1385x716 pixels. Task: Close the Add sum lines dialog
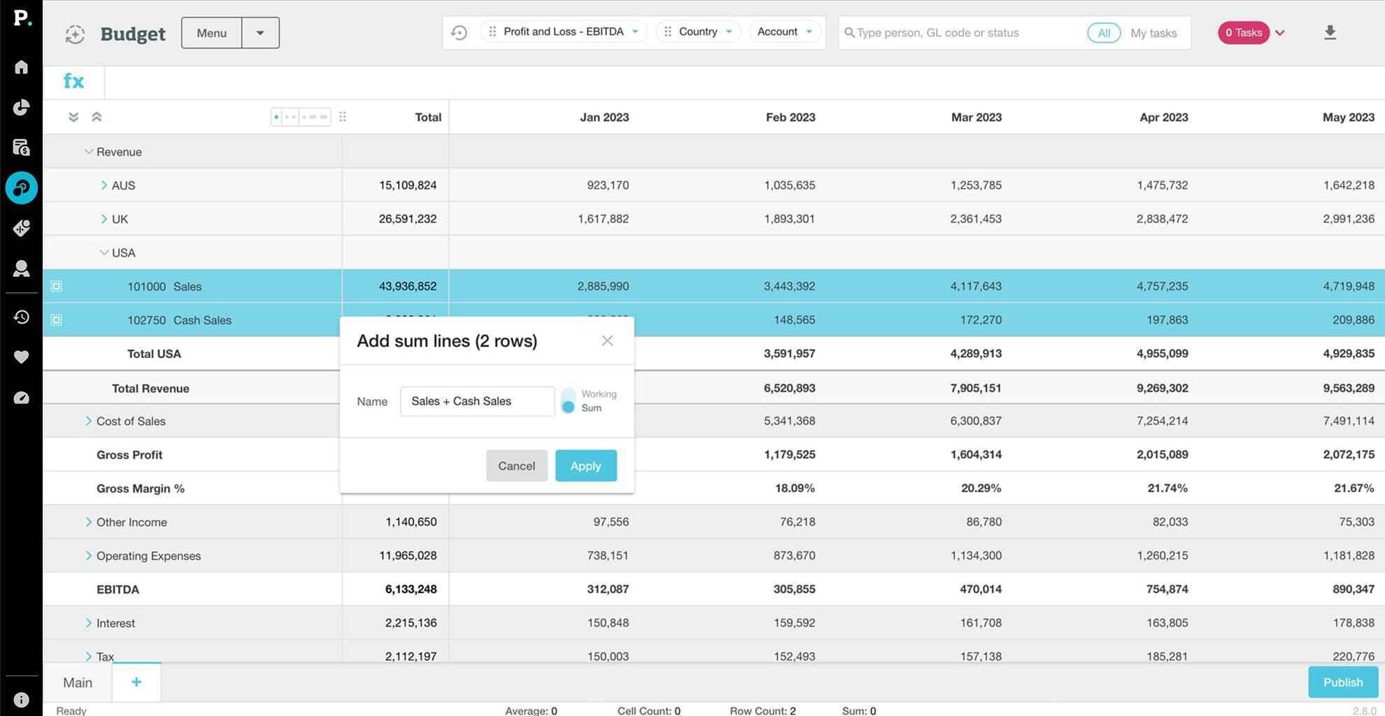click(x=607, y=341)
